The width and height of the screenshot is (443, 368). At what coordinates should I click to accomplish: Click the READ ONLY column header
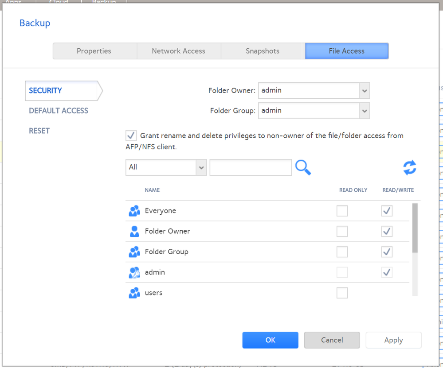[353, 190]
